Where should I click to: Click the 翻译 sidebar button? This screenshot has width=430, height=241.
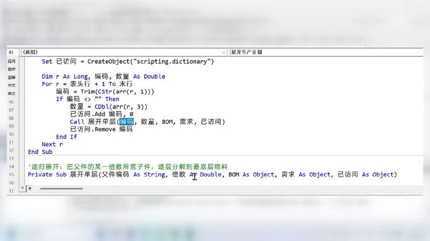11,69
